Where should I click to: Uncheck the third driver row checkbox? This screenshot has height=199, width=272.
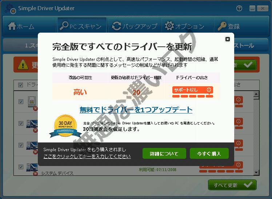(21, 145)
